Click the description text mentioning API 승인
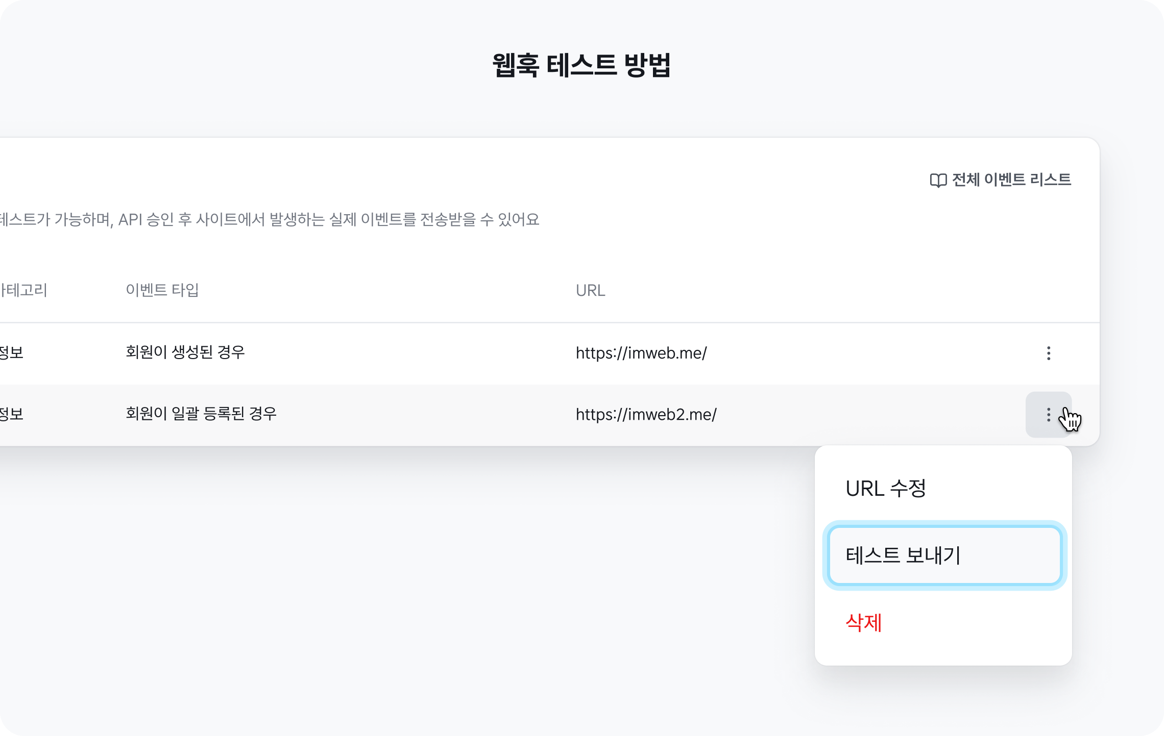The height and width of the screenshot is (736, 1164). click(x=270, y=219)
